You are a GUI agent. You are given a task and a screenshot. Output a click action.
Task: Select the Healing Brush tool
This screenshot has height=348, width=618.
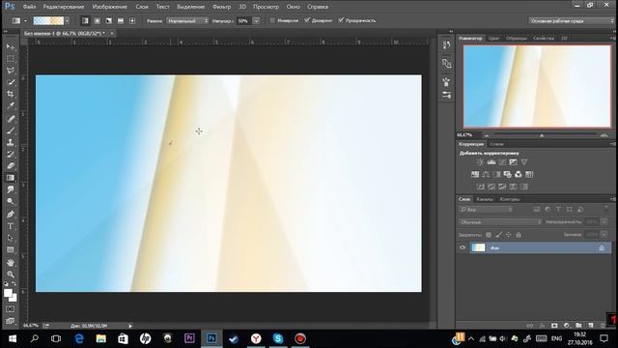[11, 118]
